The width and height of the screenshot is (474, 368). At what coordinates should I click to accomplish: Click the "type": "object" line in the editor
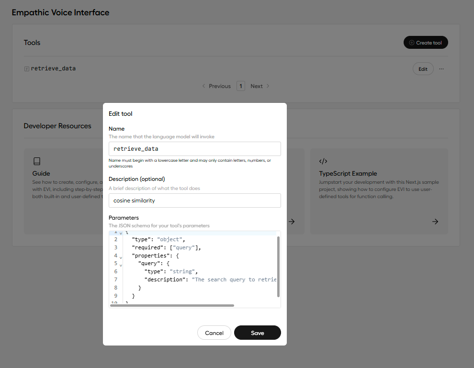point(158,239)
